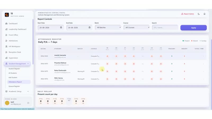This screenshot has height=119, width=212.
Task: Open the Dashboard sidebar item
Action: click(17, 24)
